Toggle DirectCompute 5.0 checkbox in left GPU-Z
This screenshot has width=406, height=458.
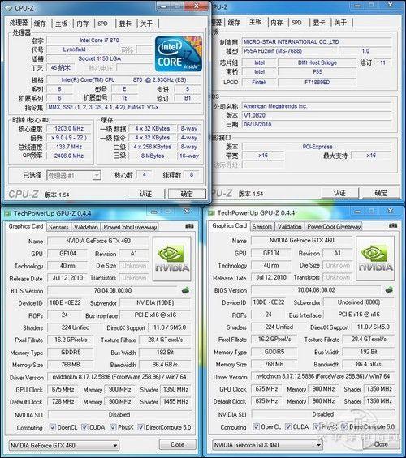point(141,427)
